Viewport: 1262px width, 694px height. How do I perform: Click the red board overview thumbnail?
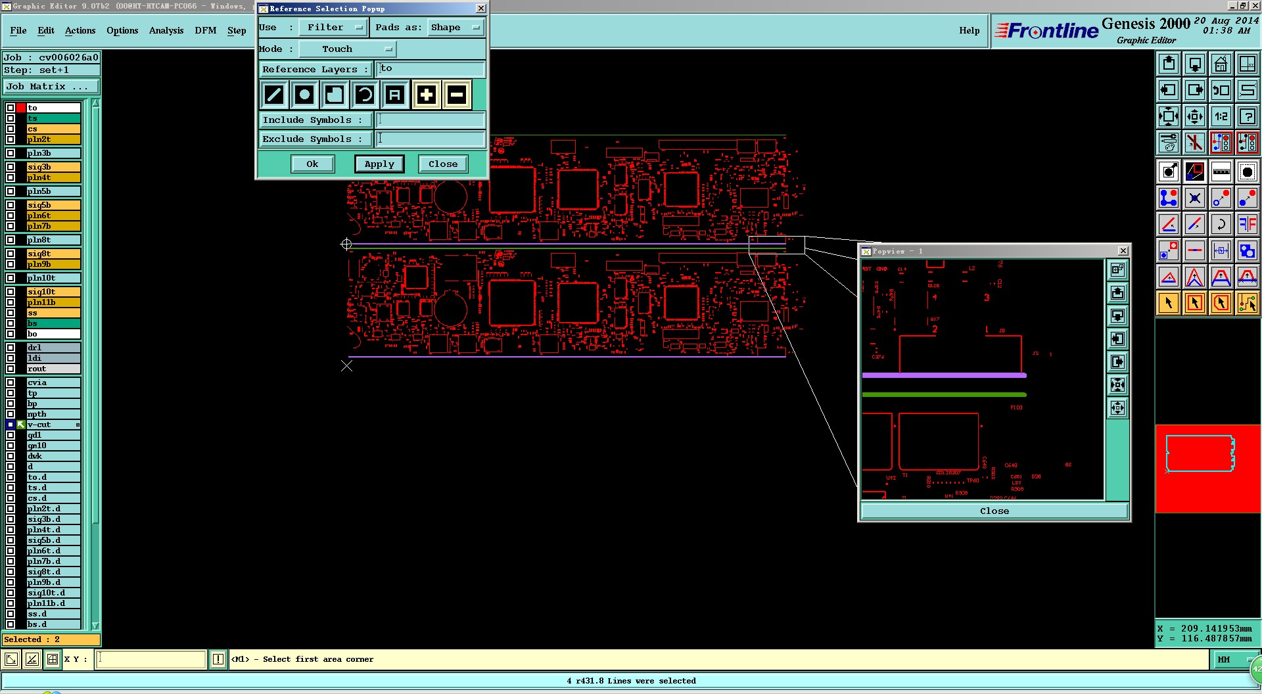pos(1208,469)
